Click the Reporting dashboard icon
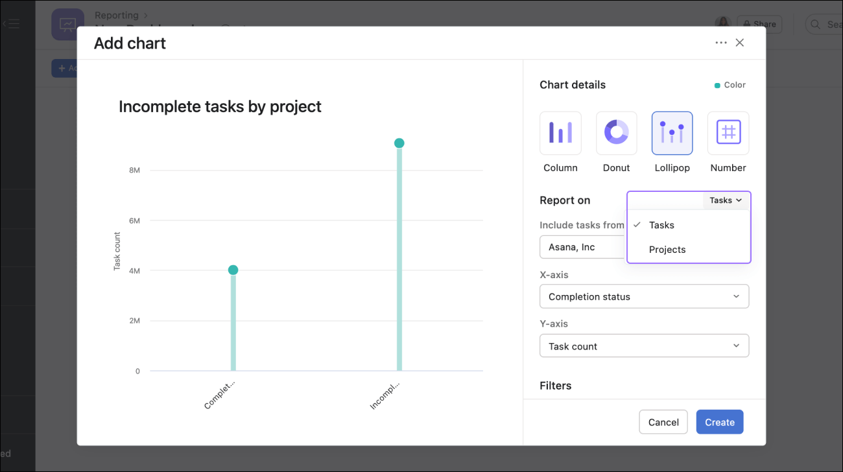This screenshot has width=843, height=472. [x=67, y=25]
